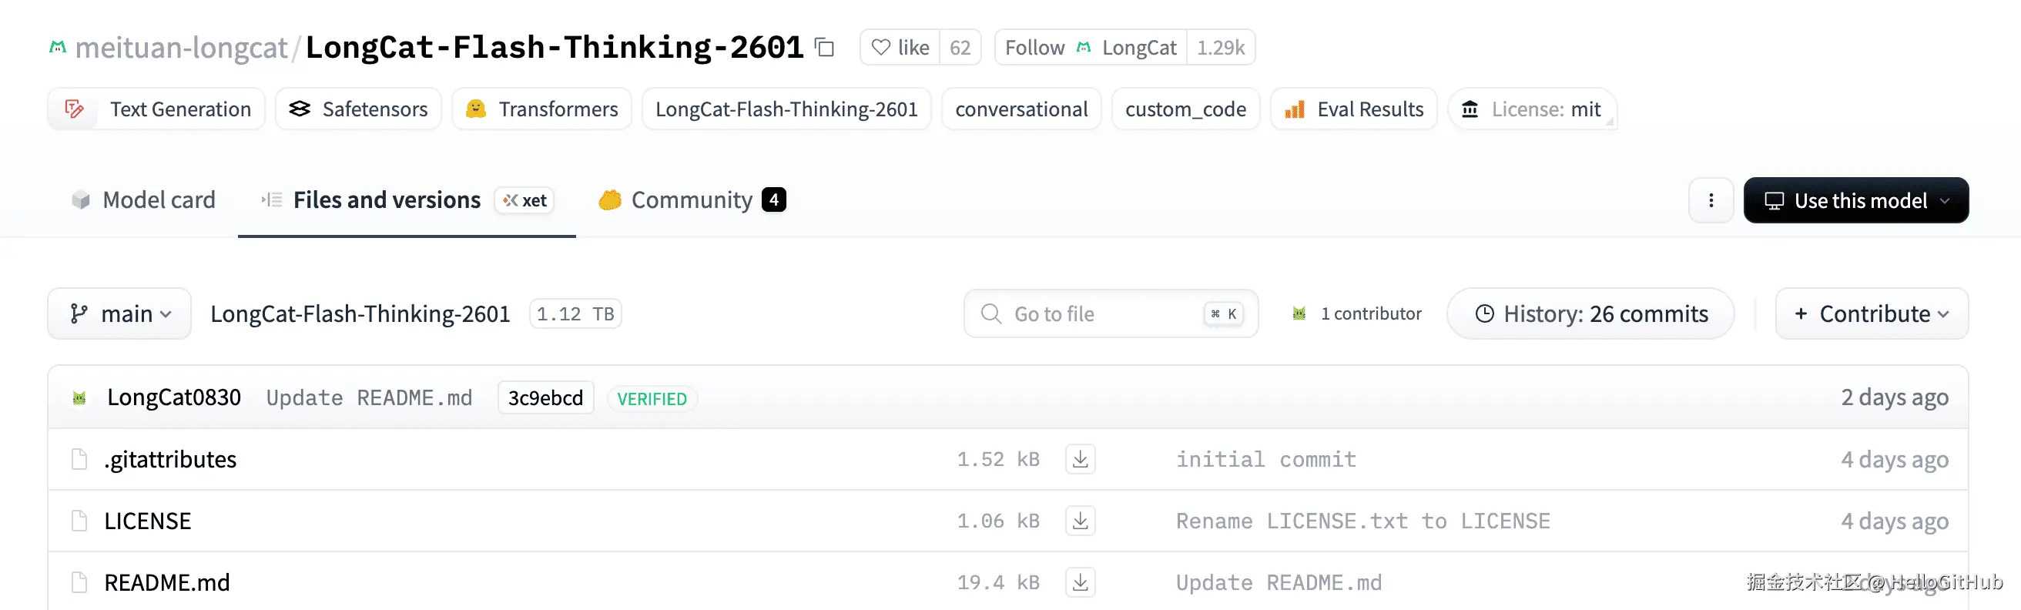Screen dimensions: 2021x610
Task: Expand the main branch dropdown
Action: (x=119, y=314)
